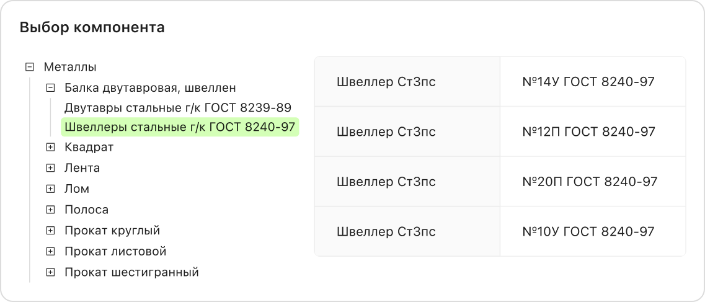Click the Прокат листовой label

coord(115,252)
